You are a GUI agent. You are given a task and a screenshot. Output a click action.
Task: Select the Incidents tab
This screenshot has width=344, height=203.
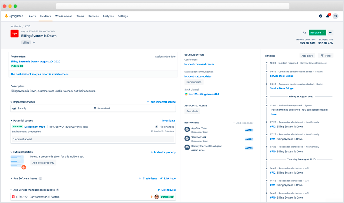pos(45,16)
